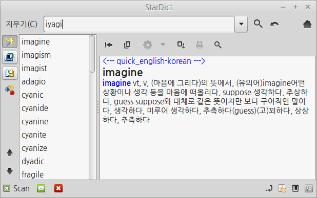
Task: Select 'dyadic' in the word list
Action: click(x=54, y=162)
